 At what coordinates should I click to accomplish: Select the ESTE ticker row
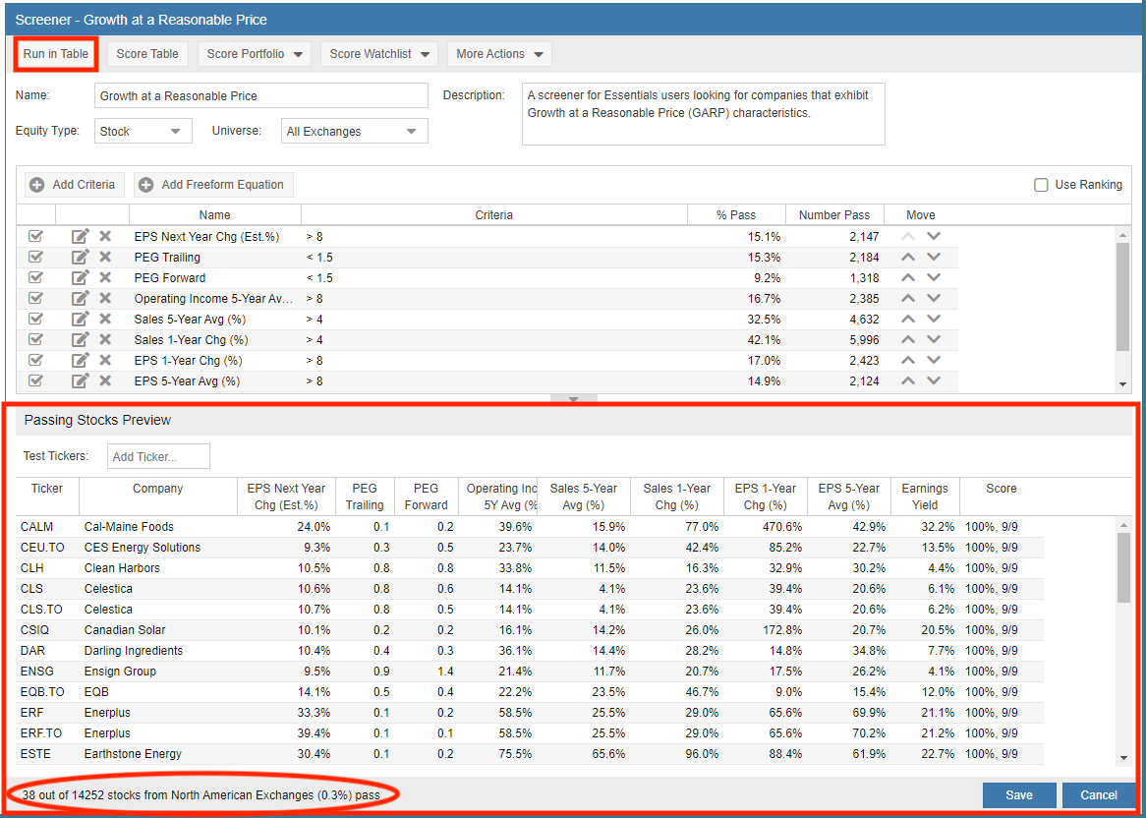point(530,753)
